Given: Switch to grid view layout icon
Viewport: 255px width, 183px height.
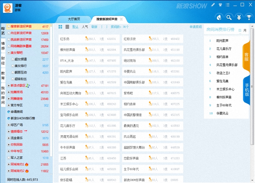Looking at the screenshot, I should tap(60, 27).
